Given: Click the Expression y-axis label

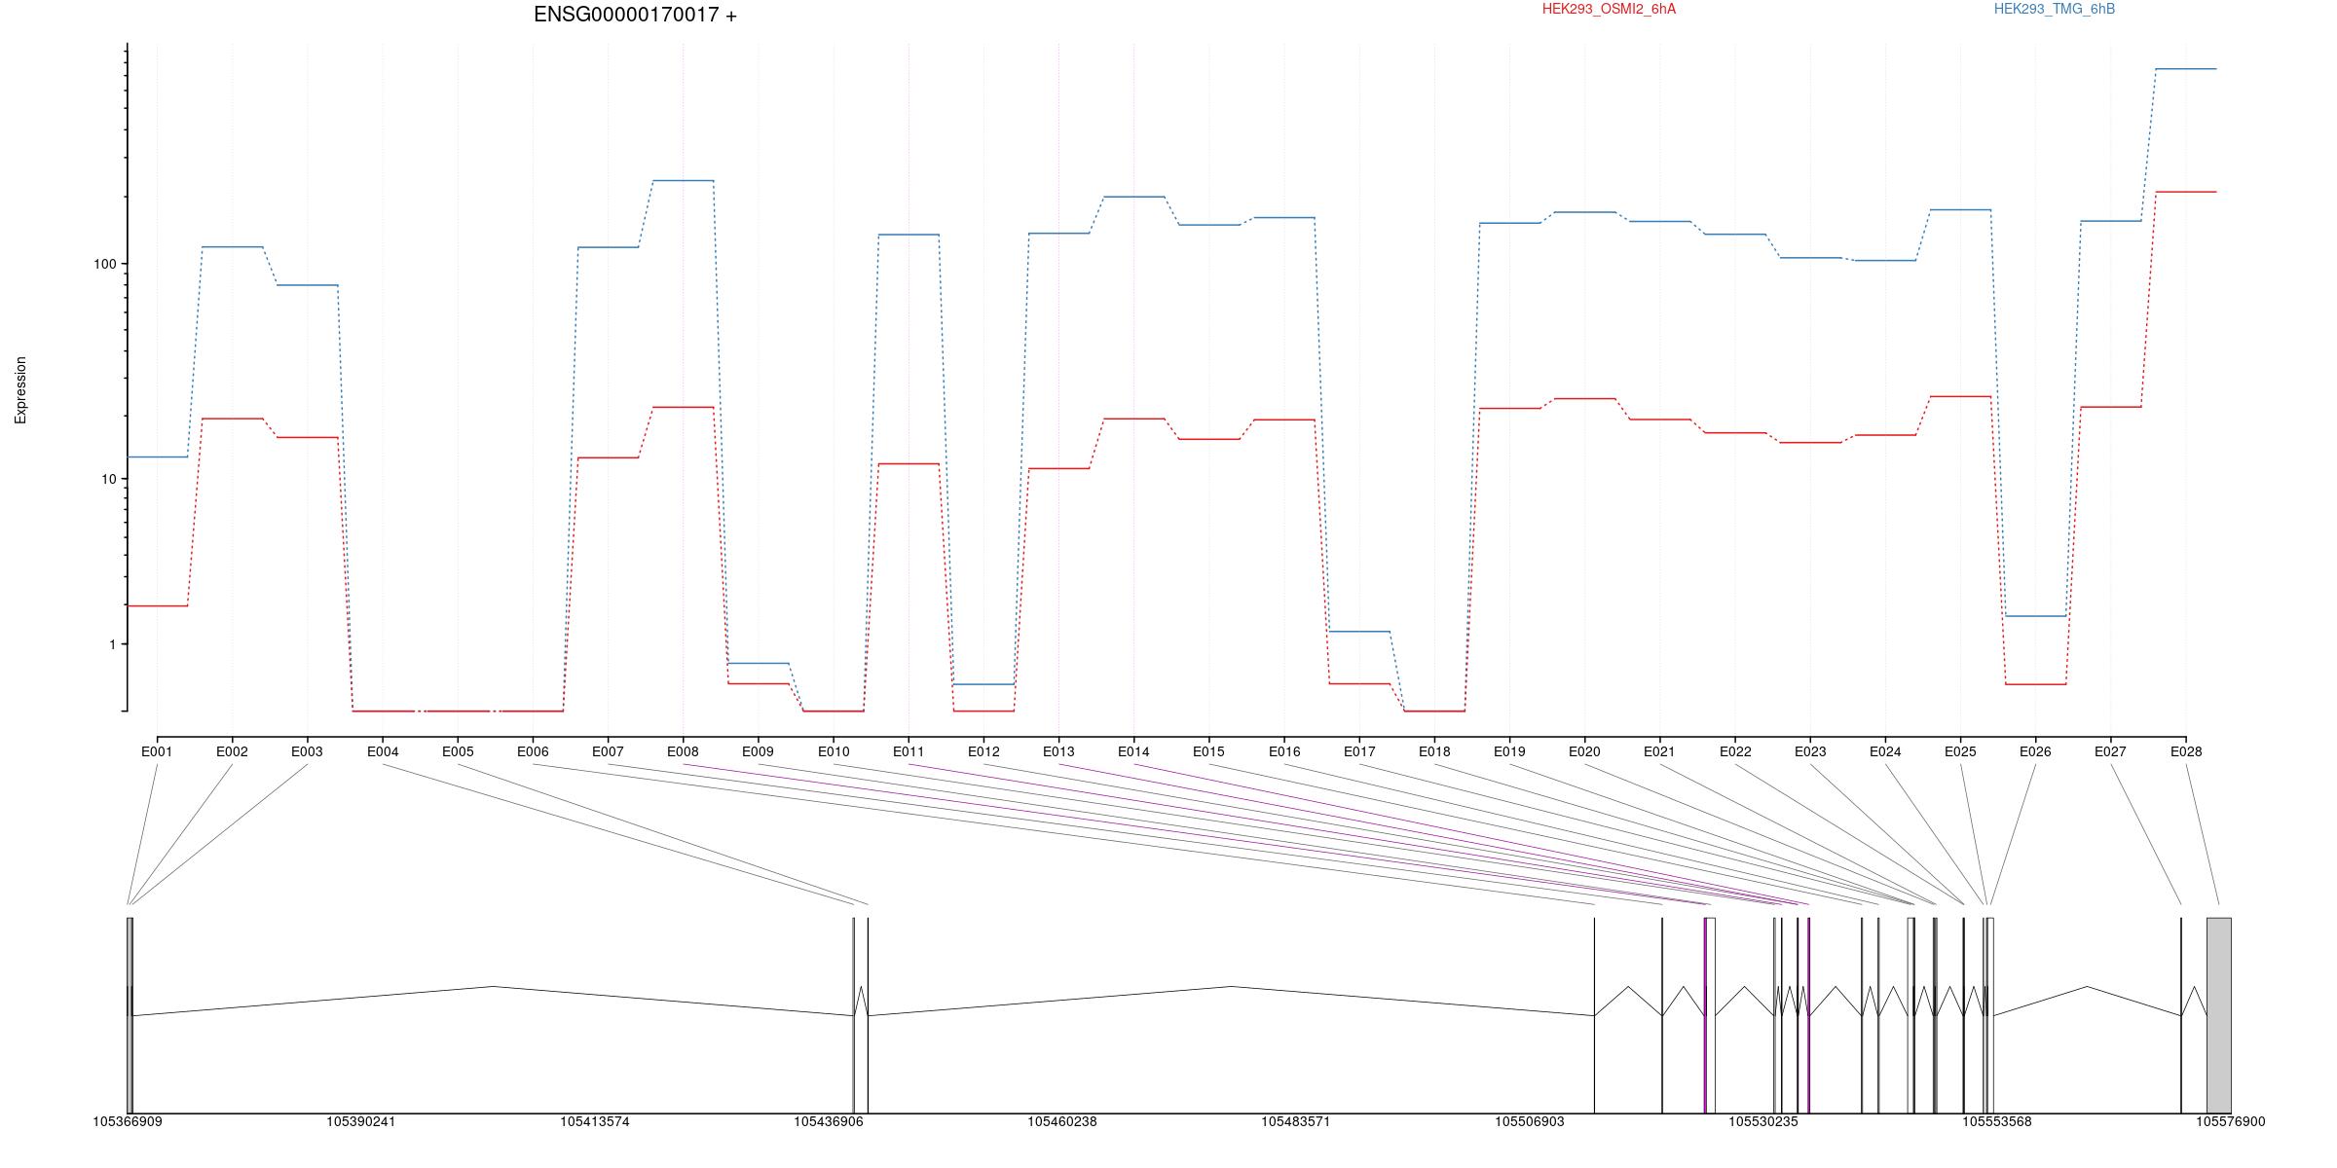Looking at the screenshot, I should 20,390.
